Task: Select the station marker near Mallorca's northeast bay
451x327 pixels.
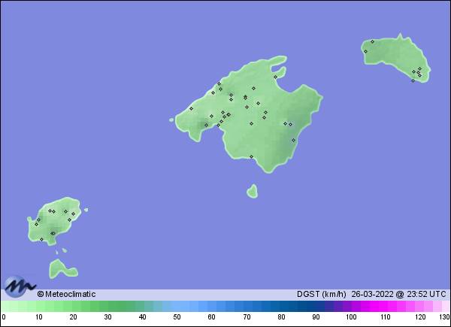Action: (x=276, y=77)
